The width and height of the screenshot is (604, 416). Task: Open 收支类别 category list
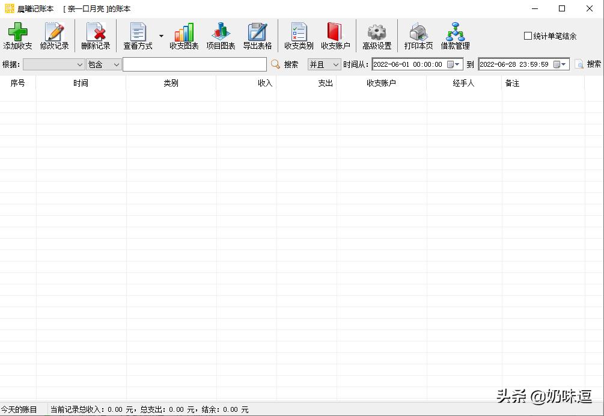point(299,36)
